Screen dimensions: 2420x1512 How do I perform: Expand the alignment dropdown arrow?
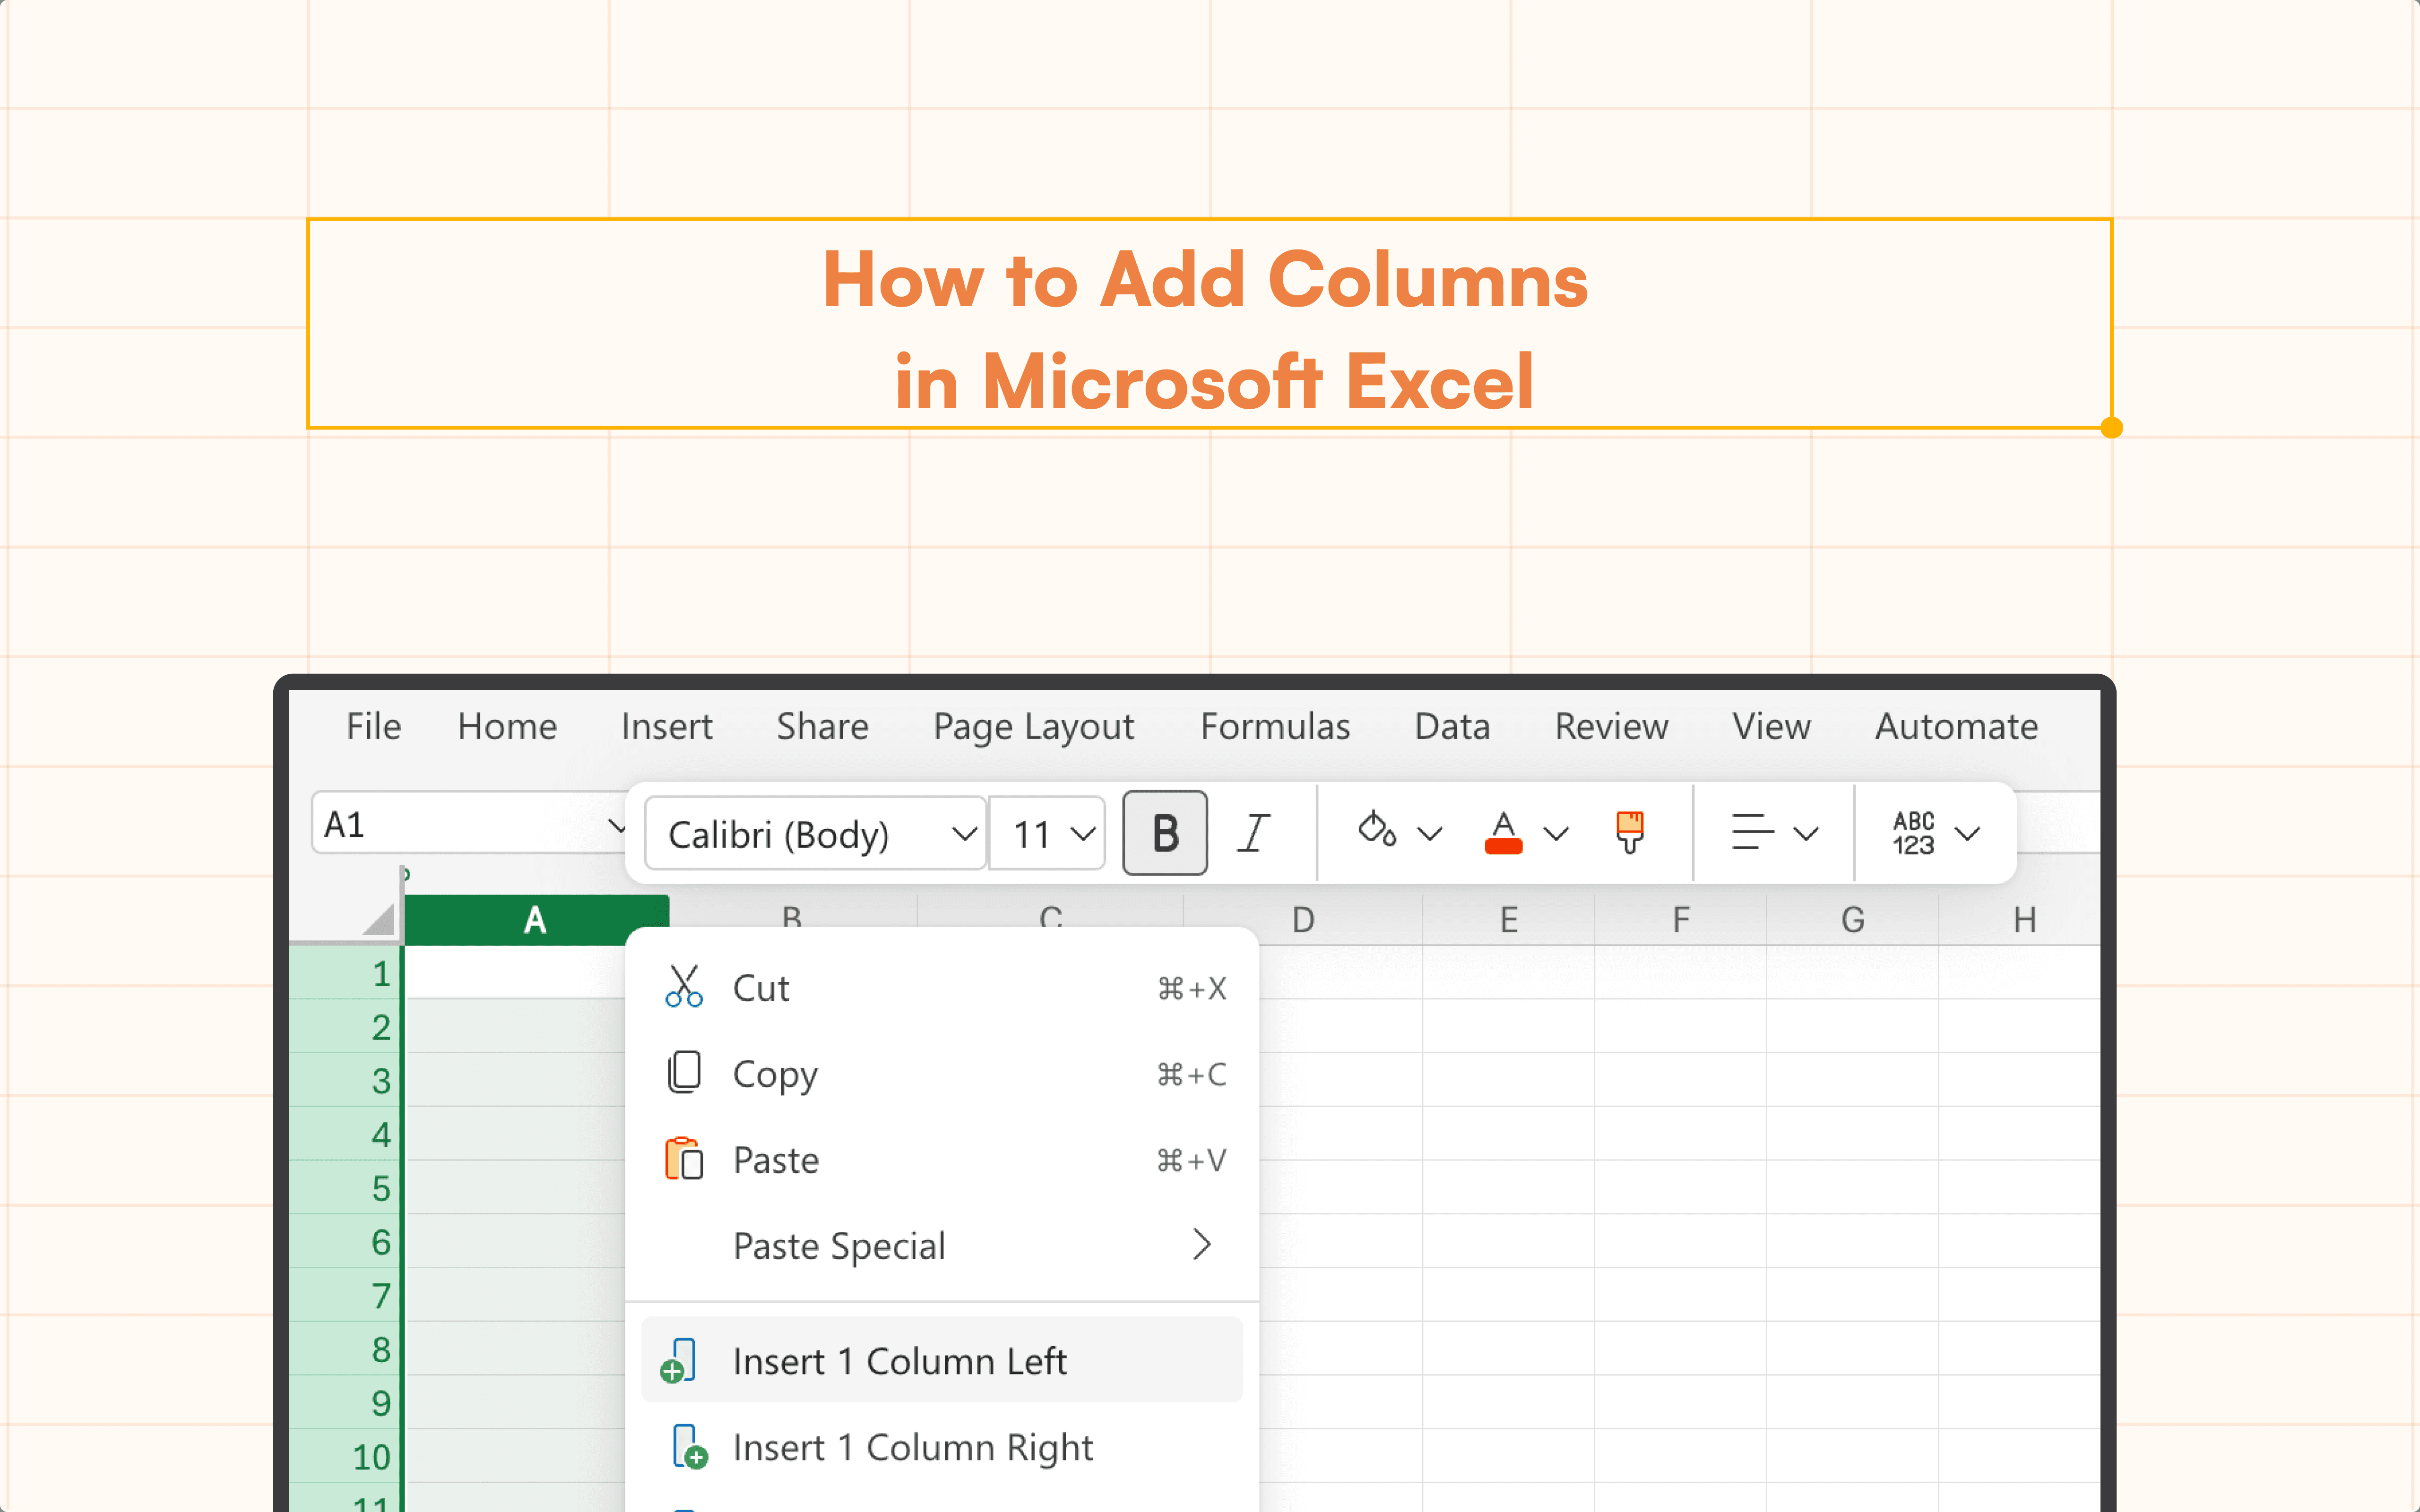pyautogui.click(x=1806, y=833)
